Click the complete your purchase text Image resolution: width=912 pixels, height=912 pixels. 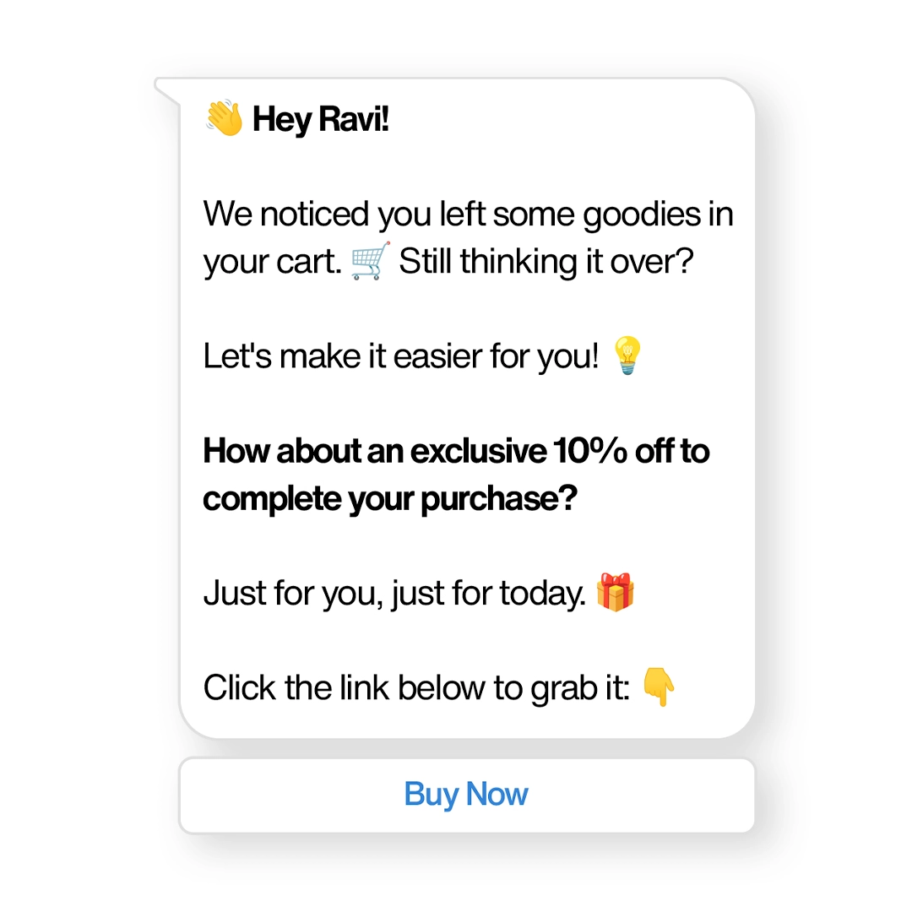(x=387, y=498)
